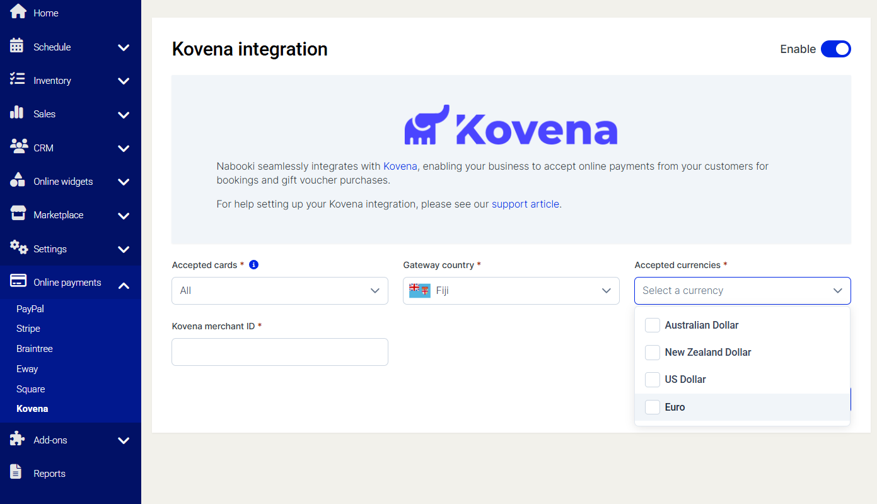Screen dimensions: 877x504
Task: Click the Online payments card icon
Action: (x=18, y=281)
